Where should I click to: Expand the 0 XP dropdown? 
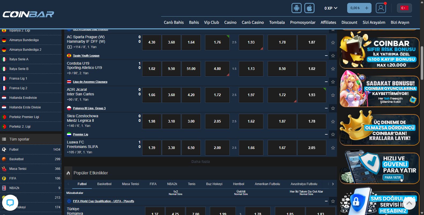(x=331, y=8)
